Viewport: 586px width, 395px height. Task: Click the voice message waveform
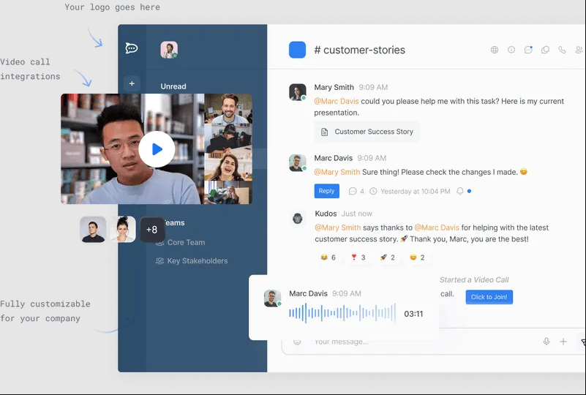[x=342, y=313]
